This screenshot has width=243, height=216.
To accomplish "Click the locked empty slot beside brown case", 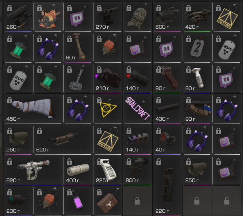I will click(x=137, y=201).
